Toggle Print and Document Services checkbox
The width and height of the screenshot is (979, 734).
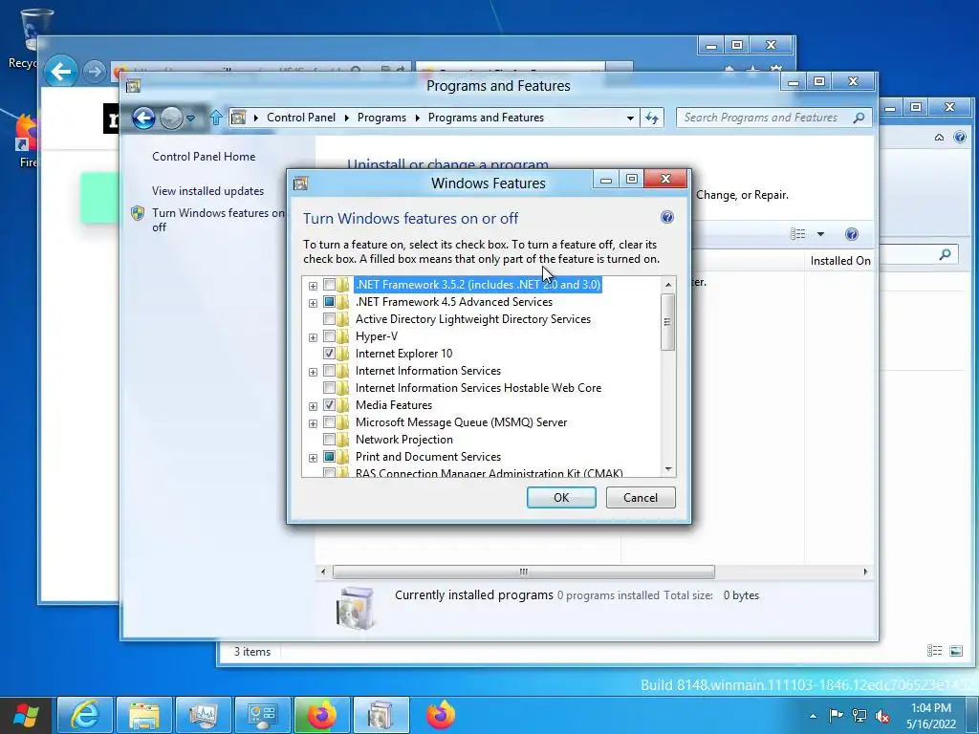(329, 457)
